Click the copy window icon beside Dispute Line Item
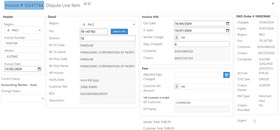Image resolution: width=280 pixels, height=130 pixels. tap(85, 4)
